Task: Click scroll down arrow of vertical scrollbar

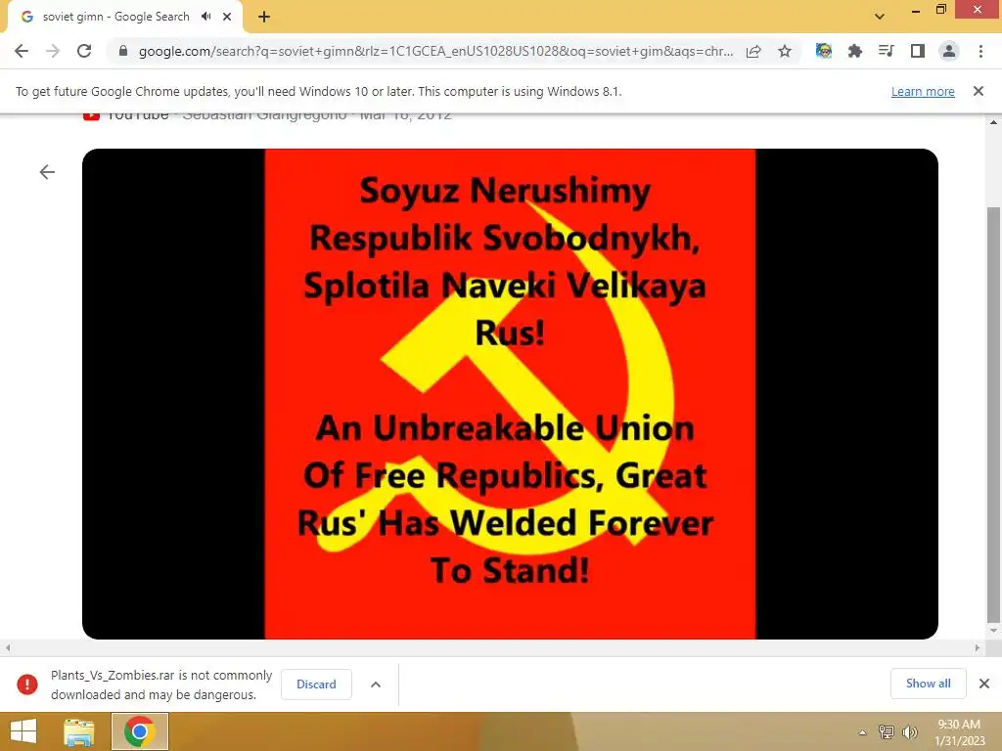Action: [993, 631]
